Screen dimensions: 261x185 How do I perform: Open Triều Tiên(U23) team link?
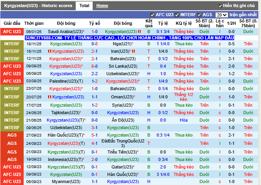(x=123, y=152)
